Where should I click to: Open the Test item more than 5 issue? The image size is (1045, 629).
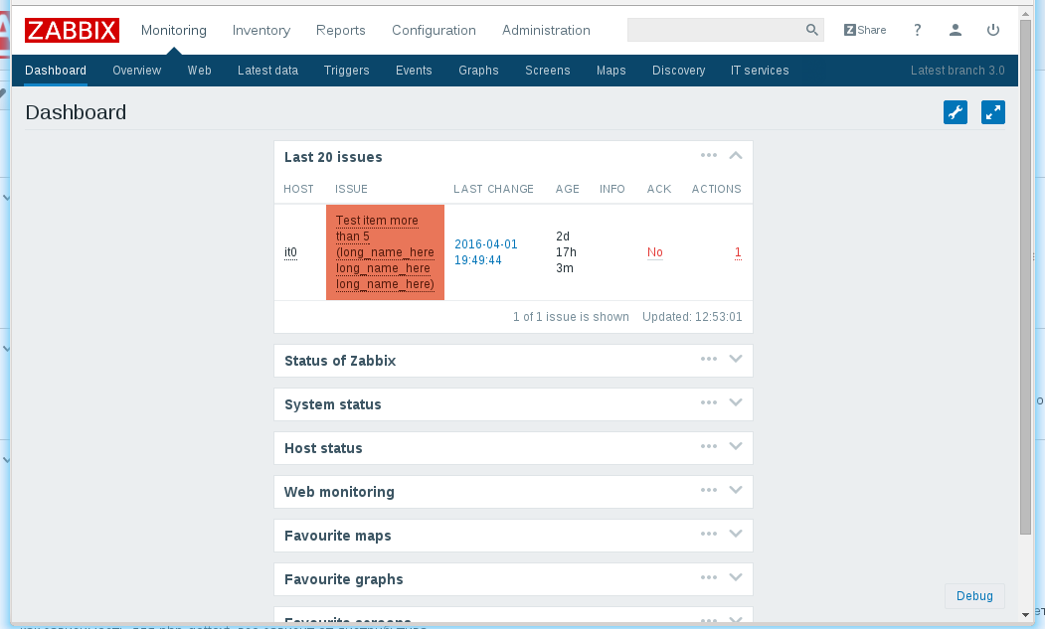pos(385,251)
